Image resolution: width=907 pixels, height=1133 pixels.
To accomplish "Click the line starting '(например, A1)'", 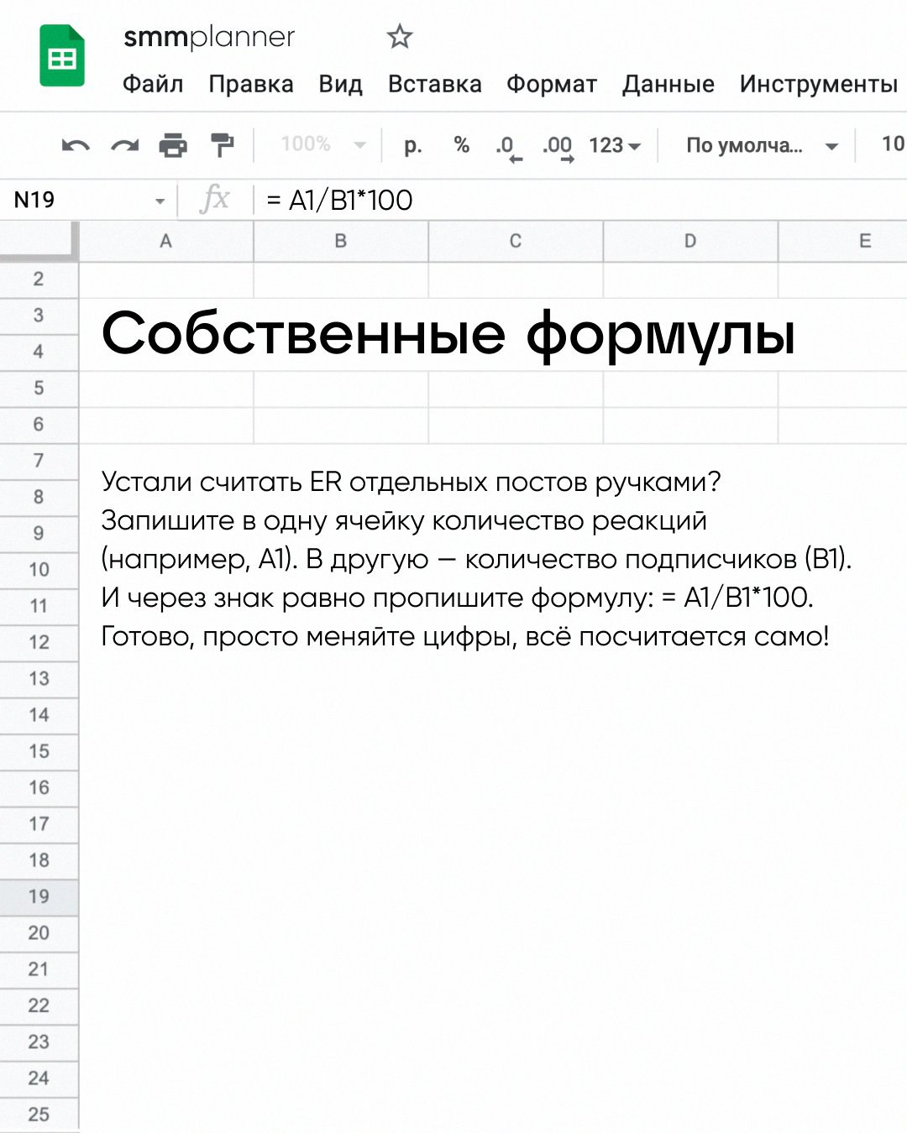I will pos(476,560).
